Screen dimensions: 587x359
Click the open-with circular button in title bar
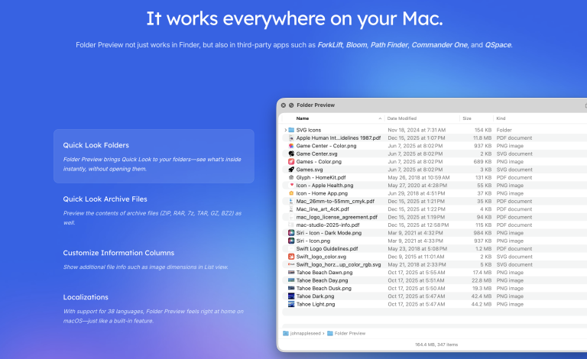pos(291,105)
